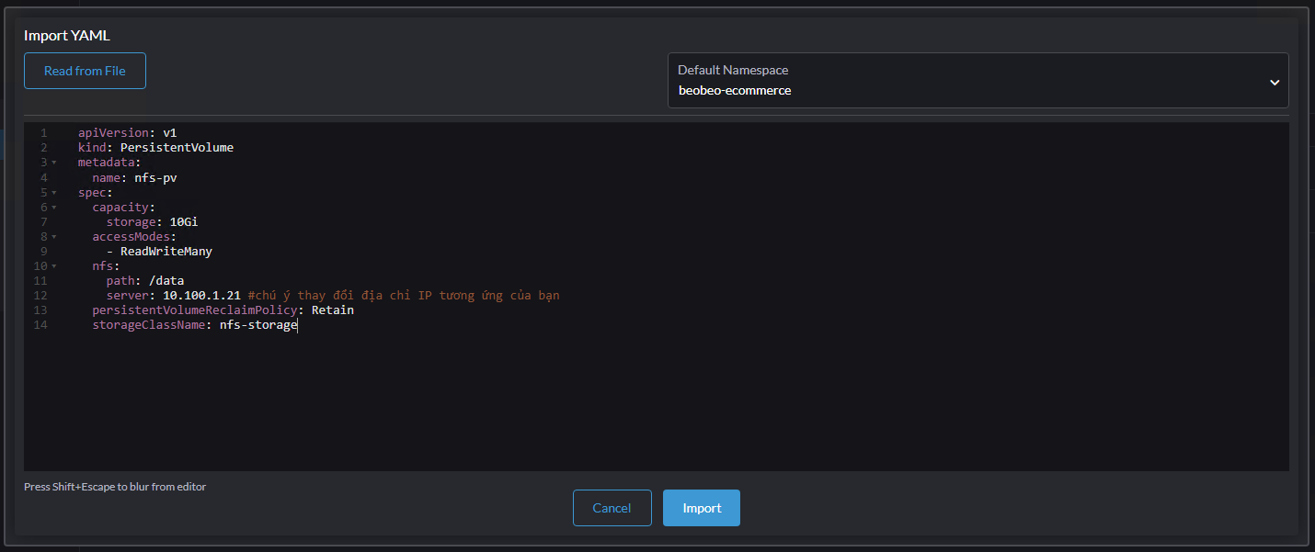
Task: Click the Read from File button
Action: (x=85, y=71)
